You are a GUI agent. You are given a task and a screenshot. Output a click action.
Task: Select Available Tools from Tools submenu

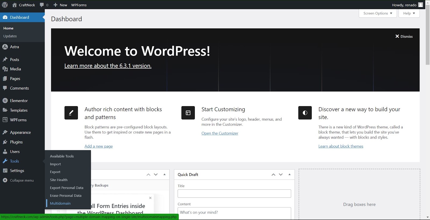pyautogui.click(x=62, y=156)
